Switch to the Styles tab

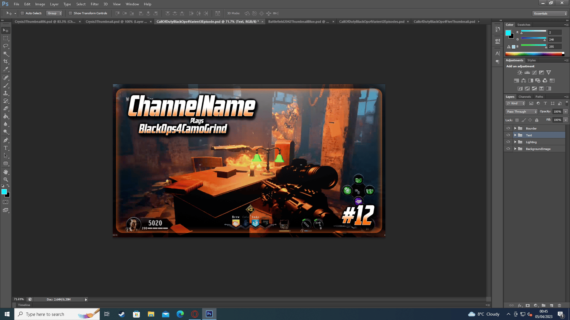(531, 60)
